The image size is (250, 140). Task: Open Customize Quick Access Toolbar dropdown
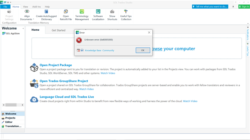coord(11,2)
